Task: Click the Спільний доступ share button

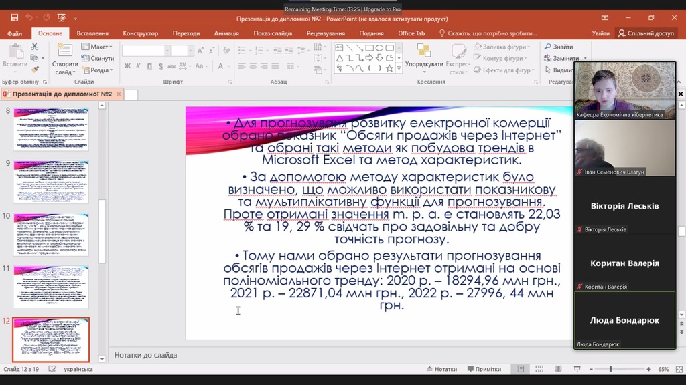Action: 646,33
